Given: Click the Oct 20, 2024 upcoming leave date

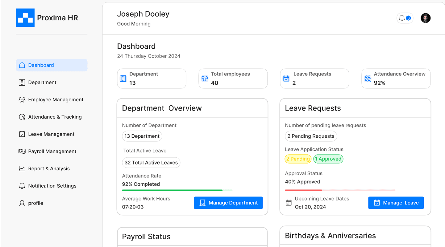Looking at the screenshot, I should click(x=310, y=207).
